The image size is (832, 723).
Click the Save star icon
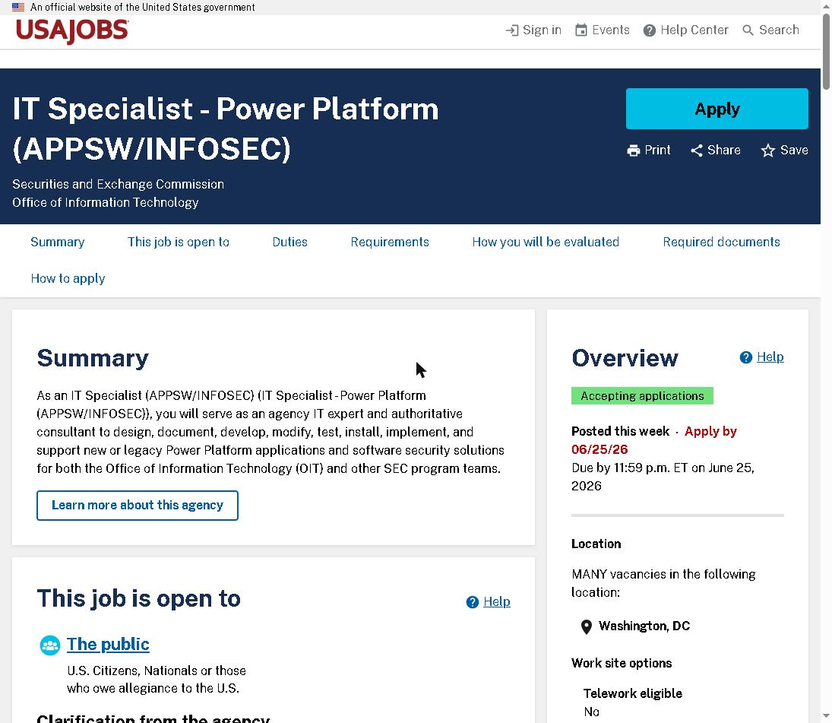pyautogui.click(x=768, y=151)
